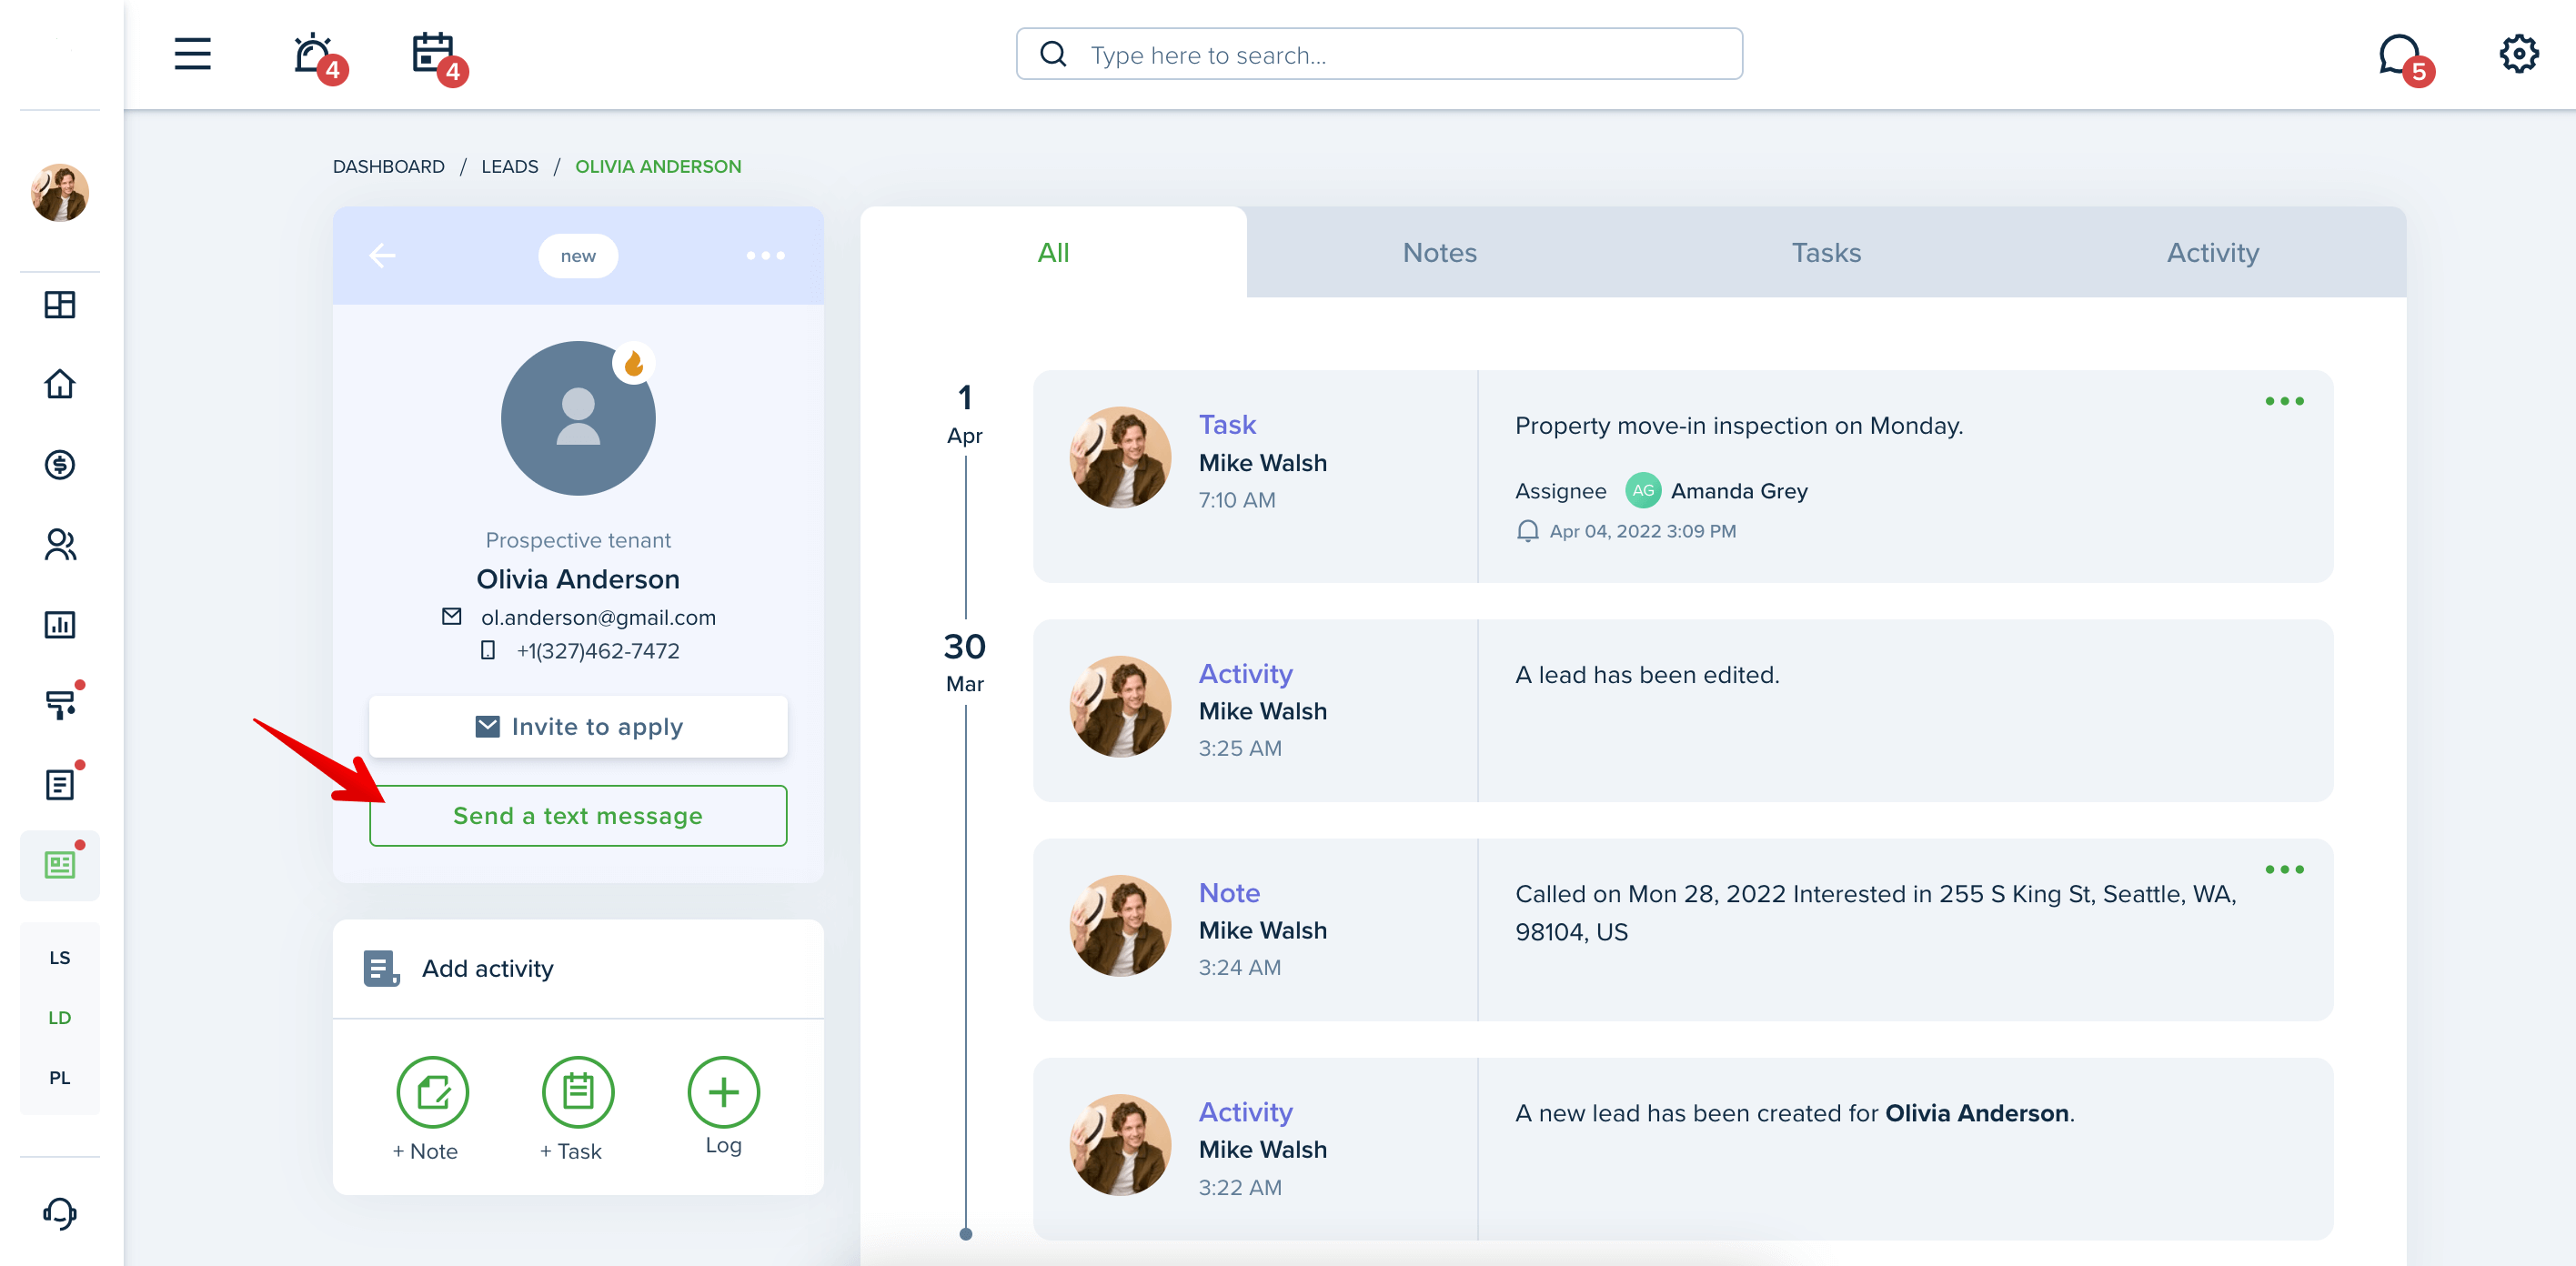This screenshot has width=2576, height=1266.
Task: Select LD sidebar submenu item
Action: (x=60, y=1017)
